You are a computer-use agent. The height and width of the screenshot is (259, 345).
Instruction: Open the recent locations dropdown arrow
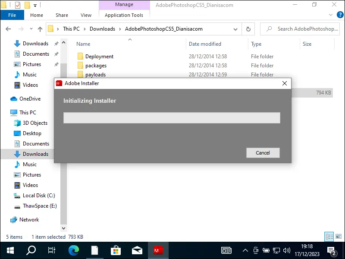coord(30,29)
